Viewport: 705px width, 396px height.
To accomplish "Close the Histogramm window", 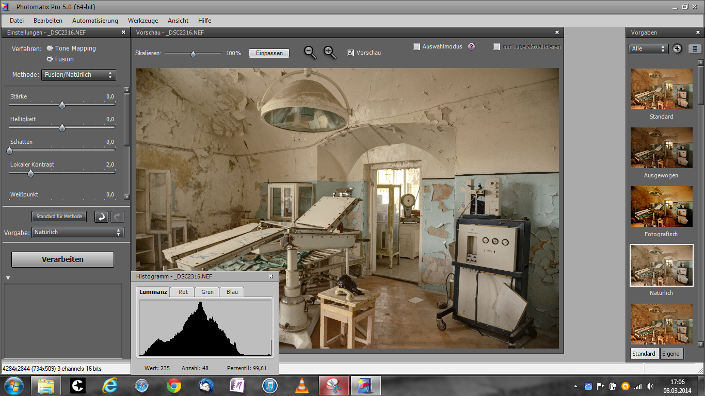I will coord(271,276).
